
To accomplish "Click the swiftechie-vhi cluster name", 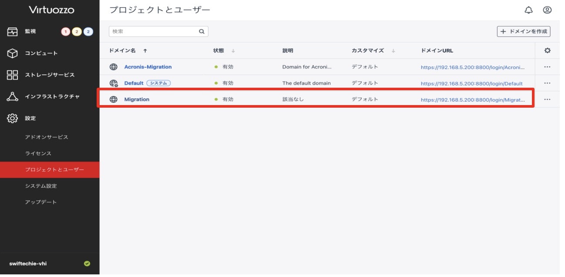I will coord(28,264).
